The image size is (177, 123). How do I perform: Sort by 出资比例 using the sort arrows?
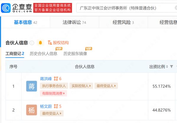167,67
